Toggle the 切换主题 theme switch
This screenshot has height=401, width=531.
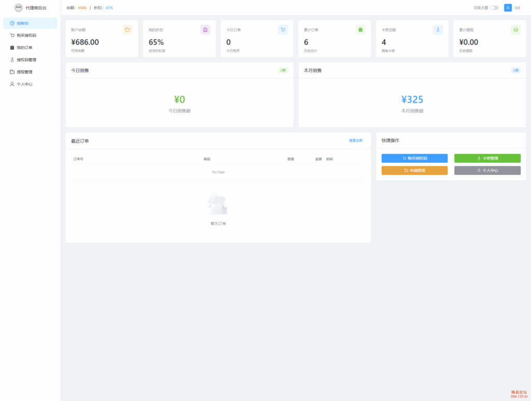pyautogui.click(x=494, y=8)
